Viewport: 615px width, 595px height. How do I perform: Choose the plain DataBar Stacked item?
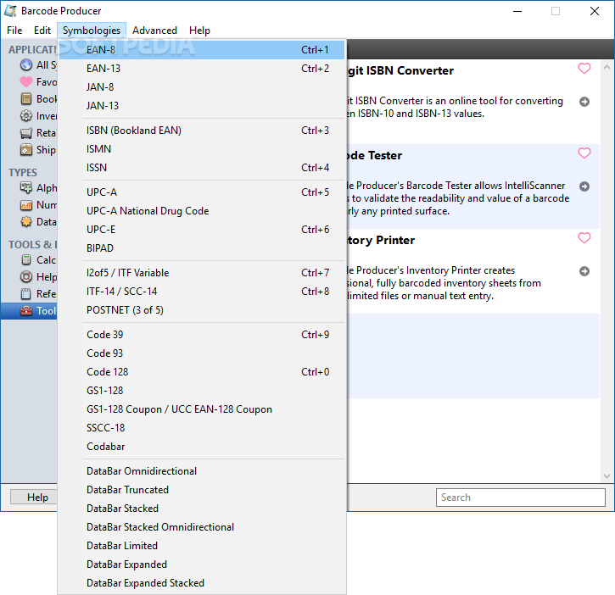click(x=202, y=509)
